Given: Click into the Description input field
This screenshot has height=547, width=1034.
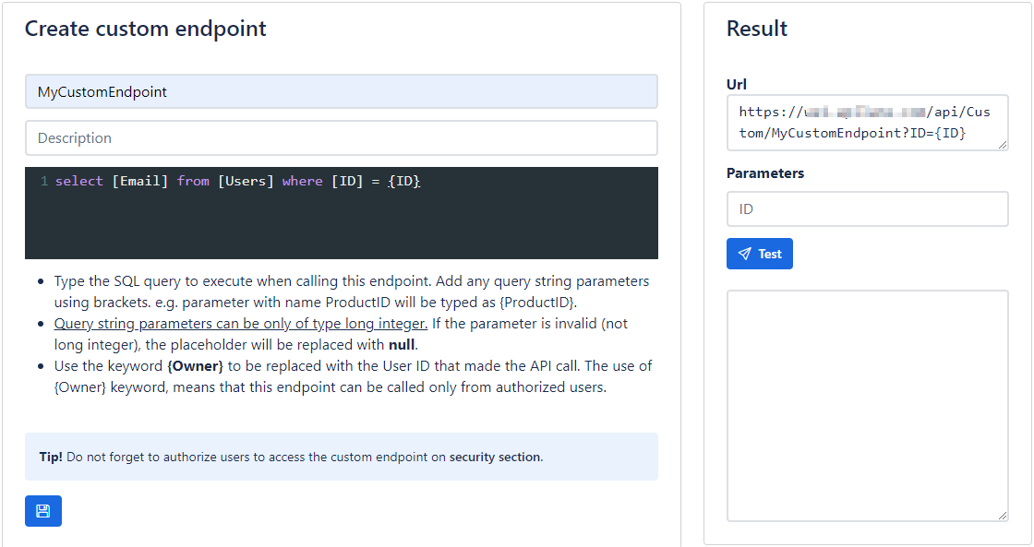Looking at the screenshot, I should (341, 137).
